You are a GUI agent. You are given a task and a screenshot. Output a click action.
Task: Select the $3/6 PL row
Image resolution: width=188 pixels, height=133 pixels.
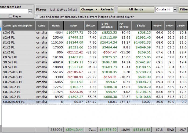coord(18,33)
